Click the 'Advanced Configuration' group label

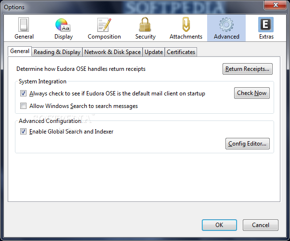[50, 121]
